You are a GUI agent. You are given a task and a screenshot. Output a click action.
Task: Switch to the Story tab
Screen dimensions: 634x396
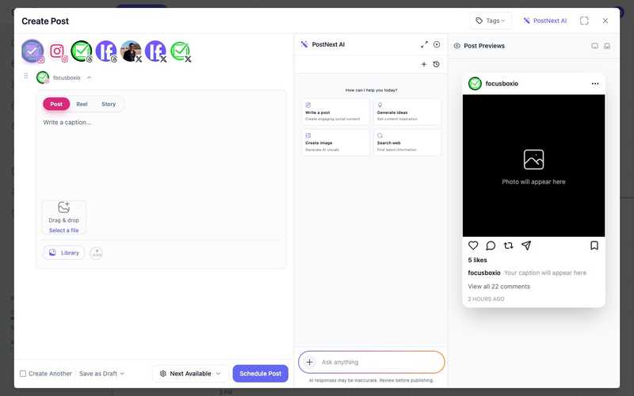[109, 104]
